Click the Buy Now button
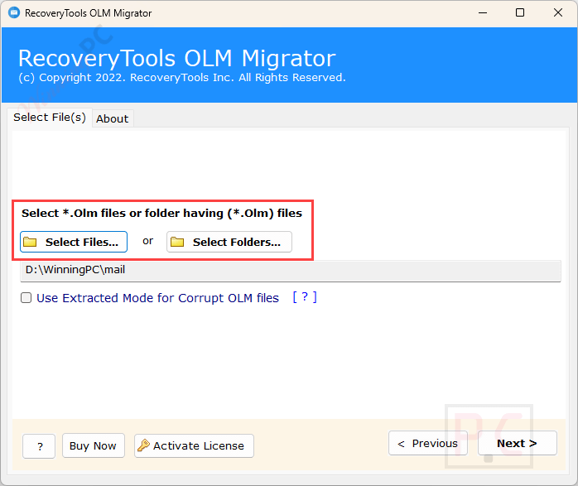The width and height of the screenshot is (578, 486). [94, 445]
